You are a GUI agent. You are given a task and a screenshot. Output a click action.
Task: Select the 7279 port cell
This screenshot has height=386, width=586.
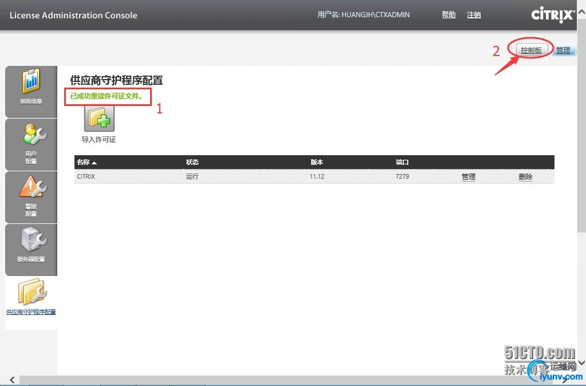click(x=403, y=176)
